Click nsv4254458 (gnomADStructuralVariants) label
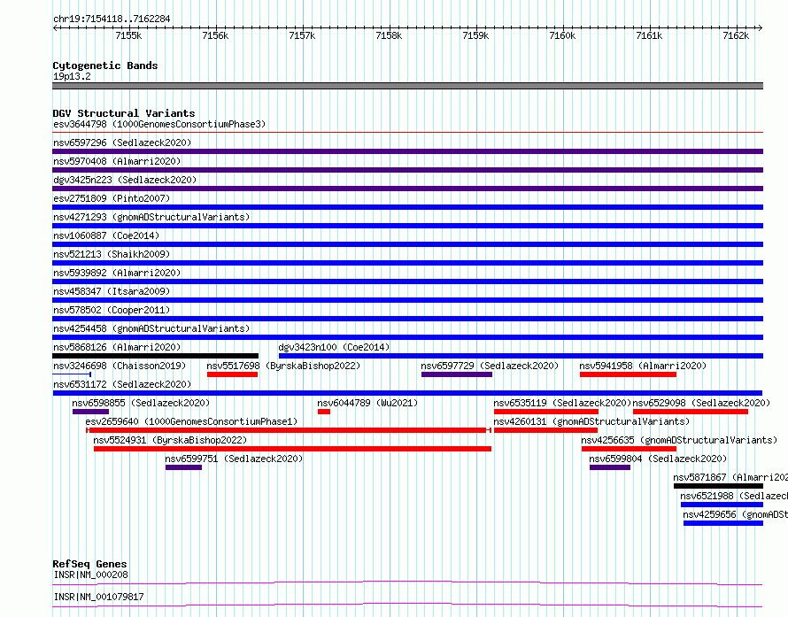This screenshot has height=617, width=788. tap(151, 328)
